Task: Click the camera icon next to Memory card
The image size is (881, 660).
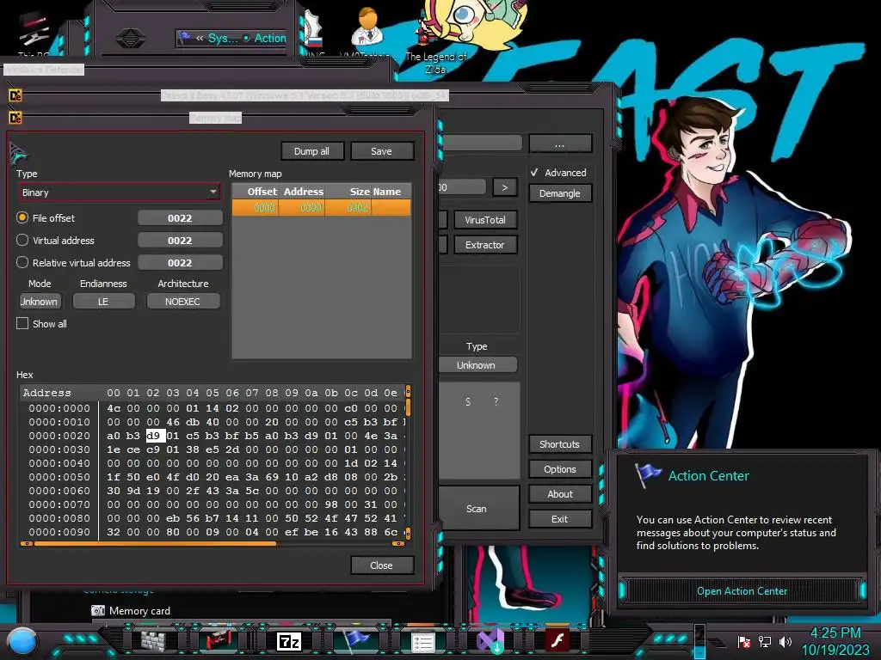Action: [98, 611]
